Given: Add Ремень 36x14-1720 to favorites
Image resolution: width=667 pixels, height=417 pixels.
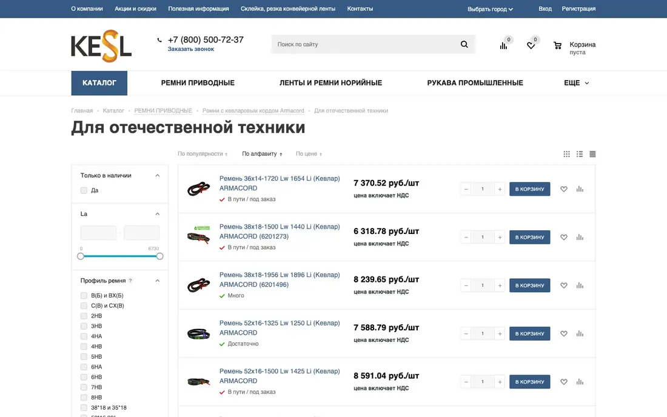Looking at the screenshot, I should [564, 189].
